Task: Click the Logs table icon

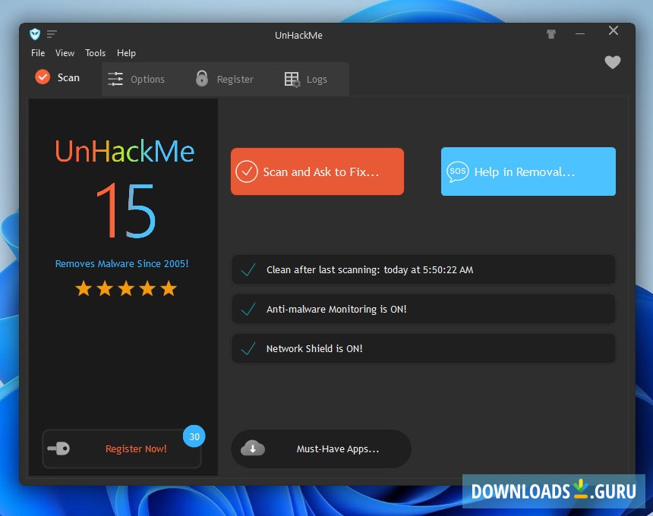Action: (292, 79)
